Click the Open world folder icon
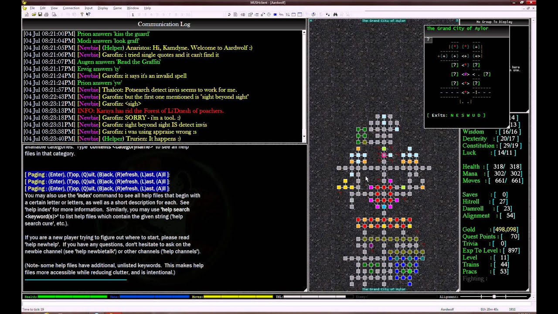558x314 pixels. 34,14
